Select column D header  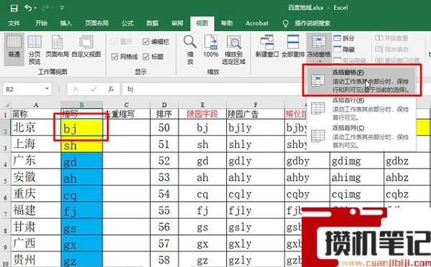(164, 105)
